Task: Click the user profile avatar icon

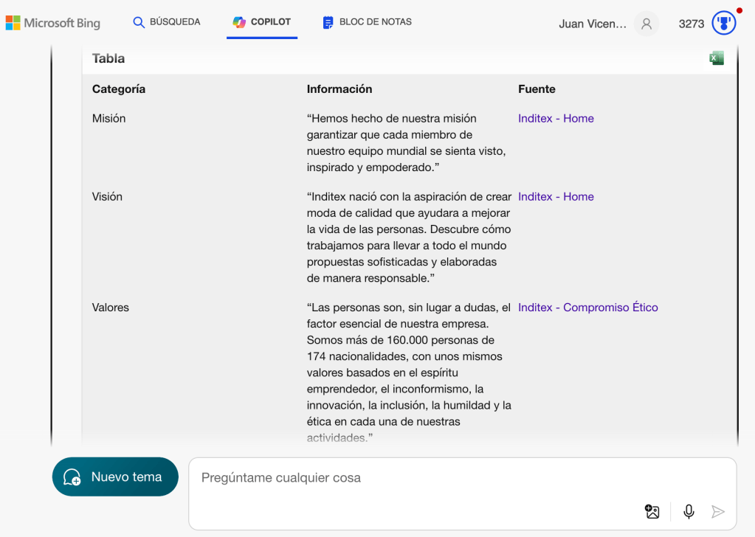Action: pos(647,24)
